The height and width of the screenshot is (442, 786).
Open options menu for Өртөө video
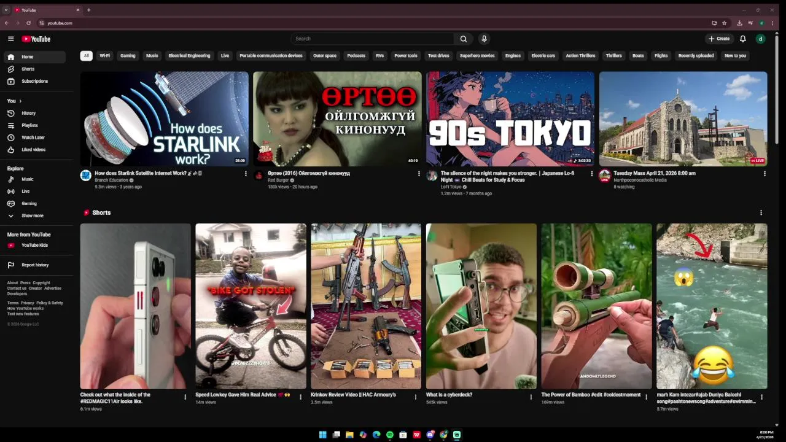pos(419,174)
